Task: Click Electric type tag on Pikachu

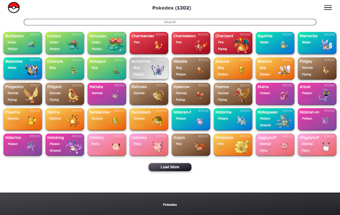Action: 13,118
